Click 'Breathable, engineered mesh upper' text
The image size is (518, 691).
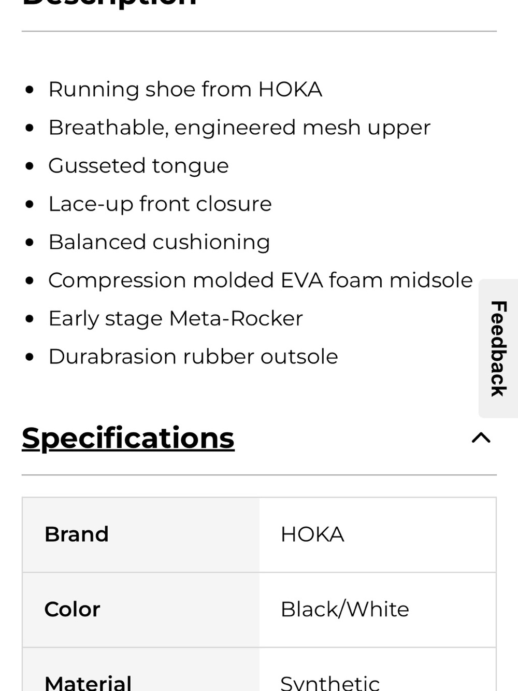tap(239, 128)
